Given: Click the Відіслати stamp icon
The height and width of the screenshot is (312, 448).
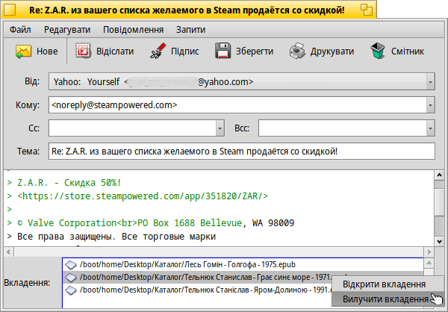Looking at the screenshot, I should (x=83, y=52).
